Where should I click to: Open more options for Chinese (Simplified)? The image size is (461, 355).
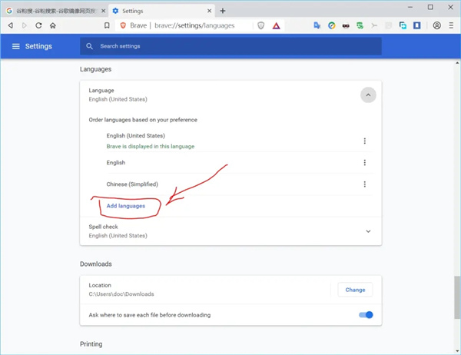[364, 184]
